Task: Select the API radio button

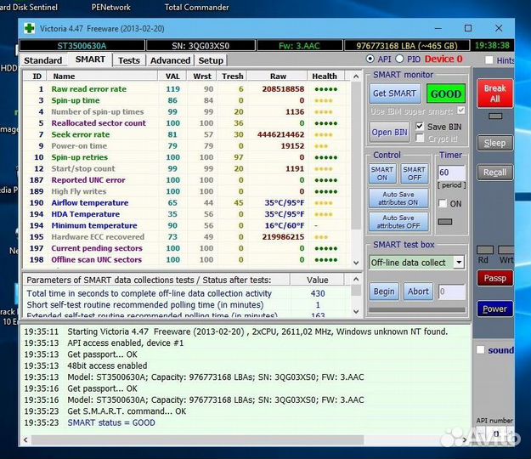Action: [370, 59]
